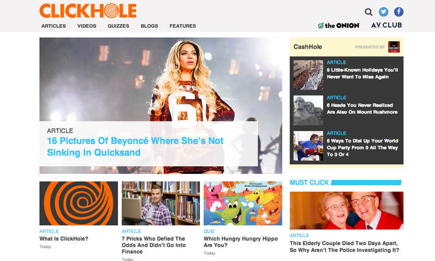
Task: Click the World Cup party thumbnail
Action: pos(308,146)
